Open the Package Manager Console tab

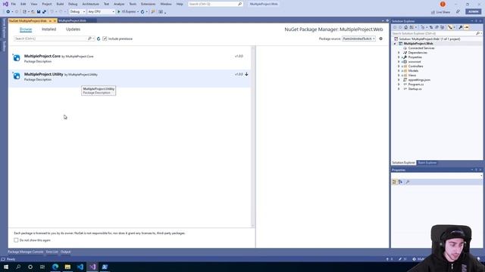click(25, 252)
